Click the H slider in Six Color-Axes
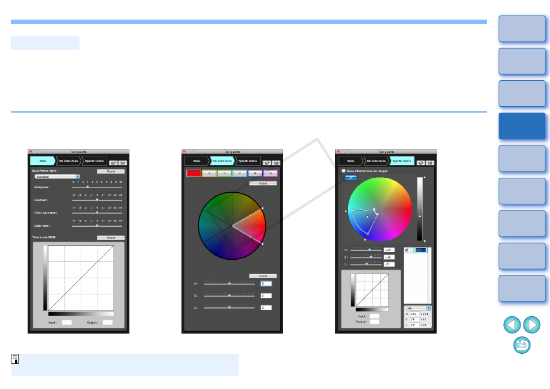The height and width of the screenshot is (389, 550). 229,284
